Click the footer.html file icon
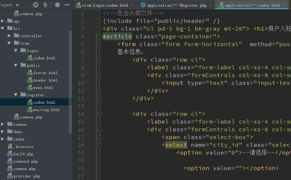This screenshot has width=291, height=180. [x=30, y=73]
